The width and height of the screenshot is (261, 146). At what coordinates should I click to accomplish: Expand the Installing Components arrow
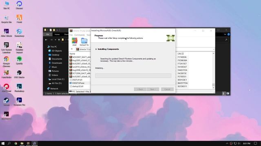[96, 49]
